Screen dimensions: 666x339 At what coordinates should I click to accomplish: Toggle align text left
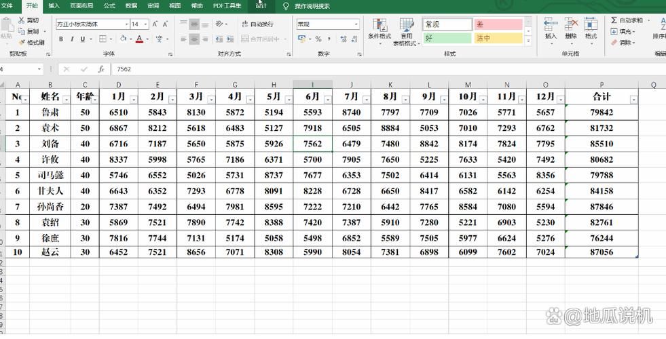click(183, 39)
